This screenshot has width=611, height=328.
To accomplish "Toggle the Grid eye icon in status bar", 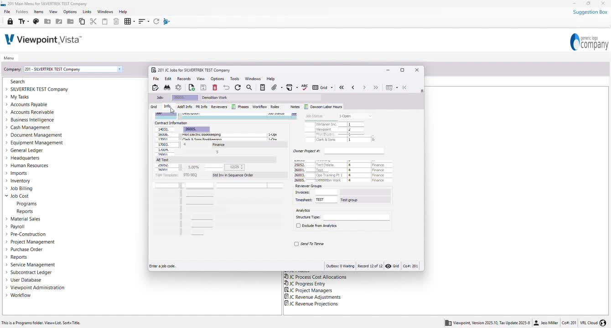I will 388,266.
